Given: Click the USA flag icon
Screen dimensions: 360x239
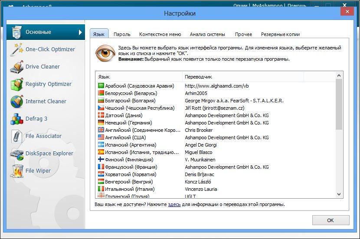Looking at the screenshot, I should point(101,138).
